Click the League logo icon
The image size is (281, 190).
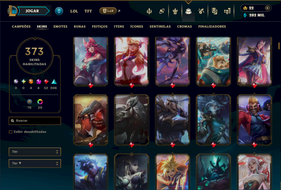[x=12, y=11]
